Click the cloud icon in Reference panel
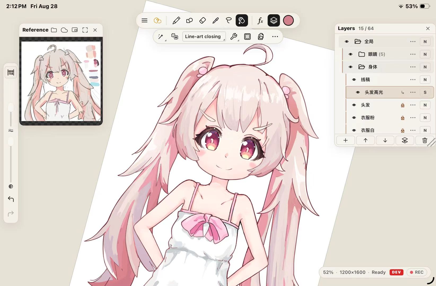 [x=64, y=30]
